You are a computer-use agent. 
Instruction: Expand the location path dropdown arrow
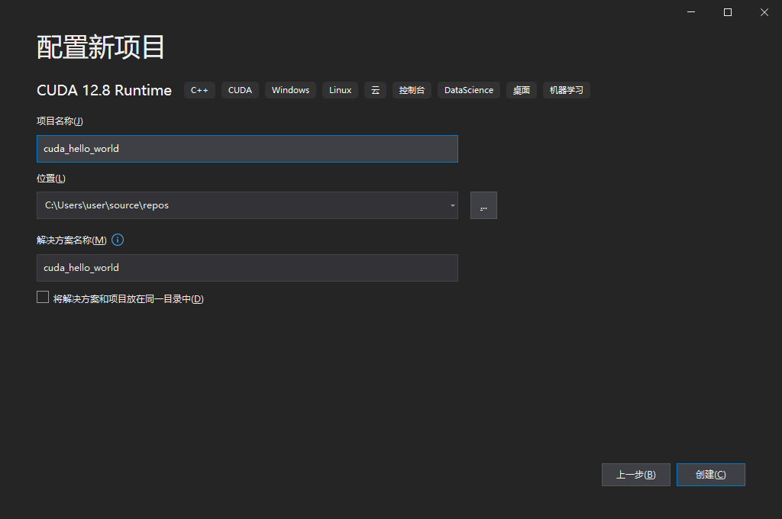pos(452,205)
